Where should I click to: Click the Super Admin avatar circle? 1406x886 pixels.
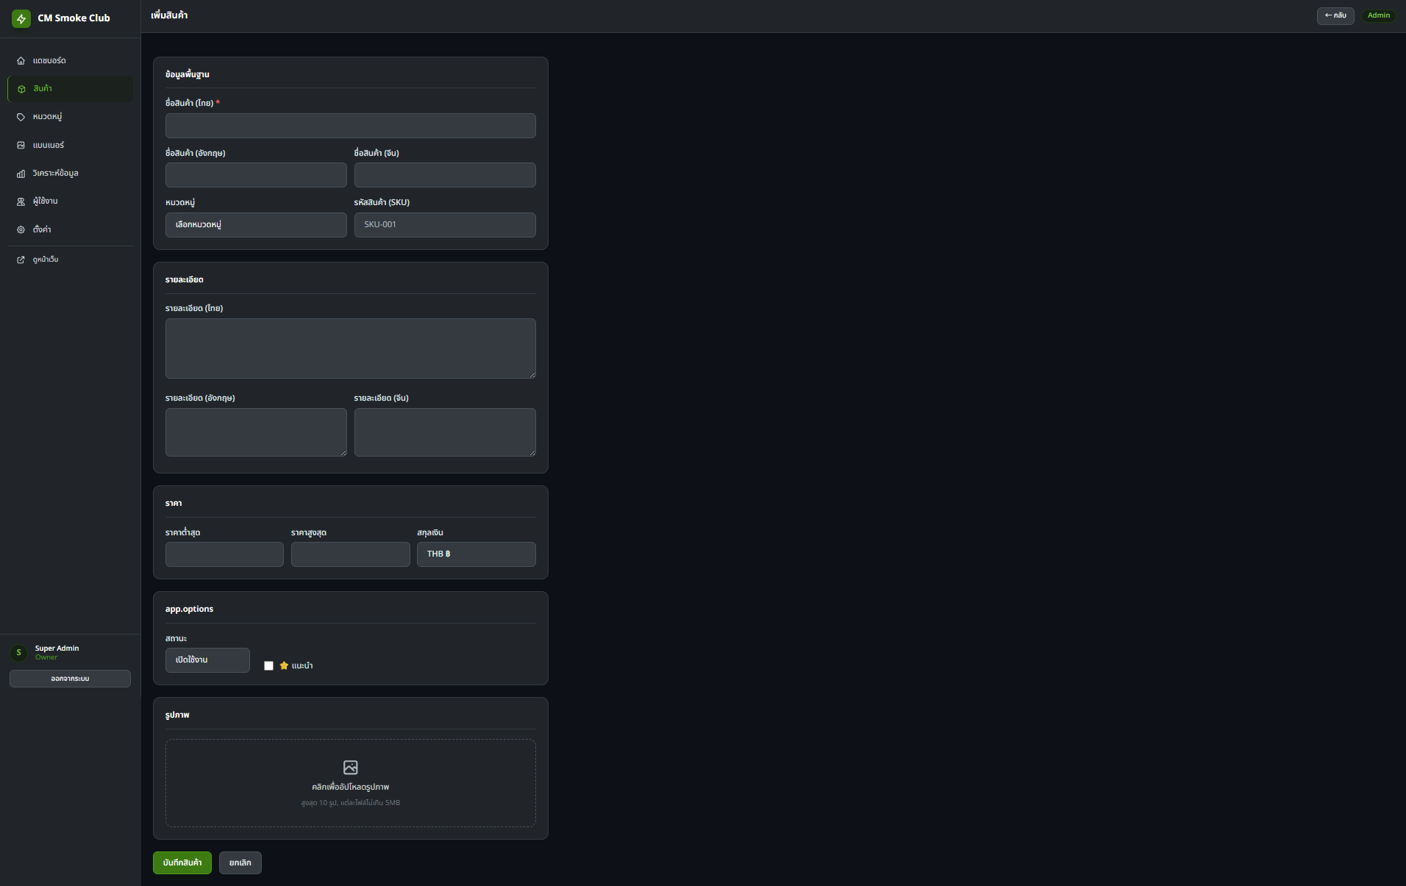(x=19, y=652)
